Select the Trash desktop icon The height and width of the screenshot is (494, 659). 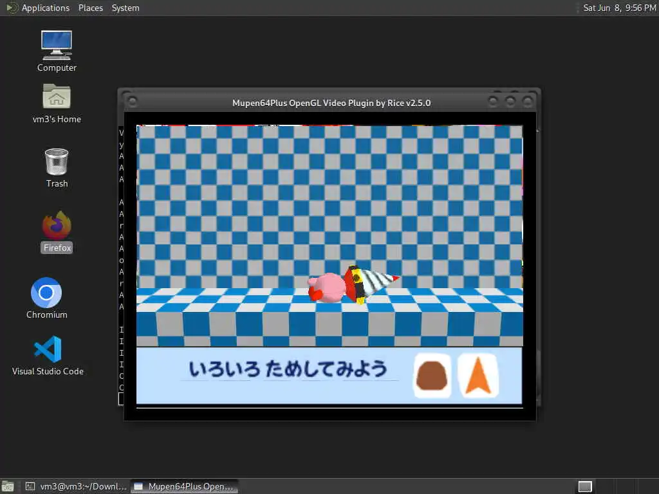point(57,168)
